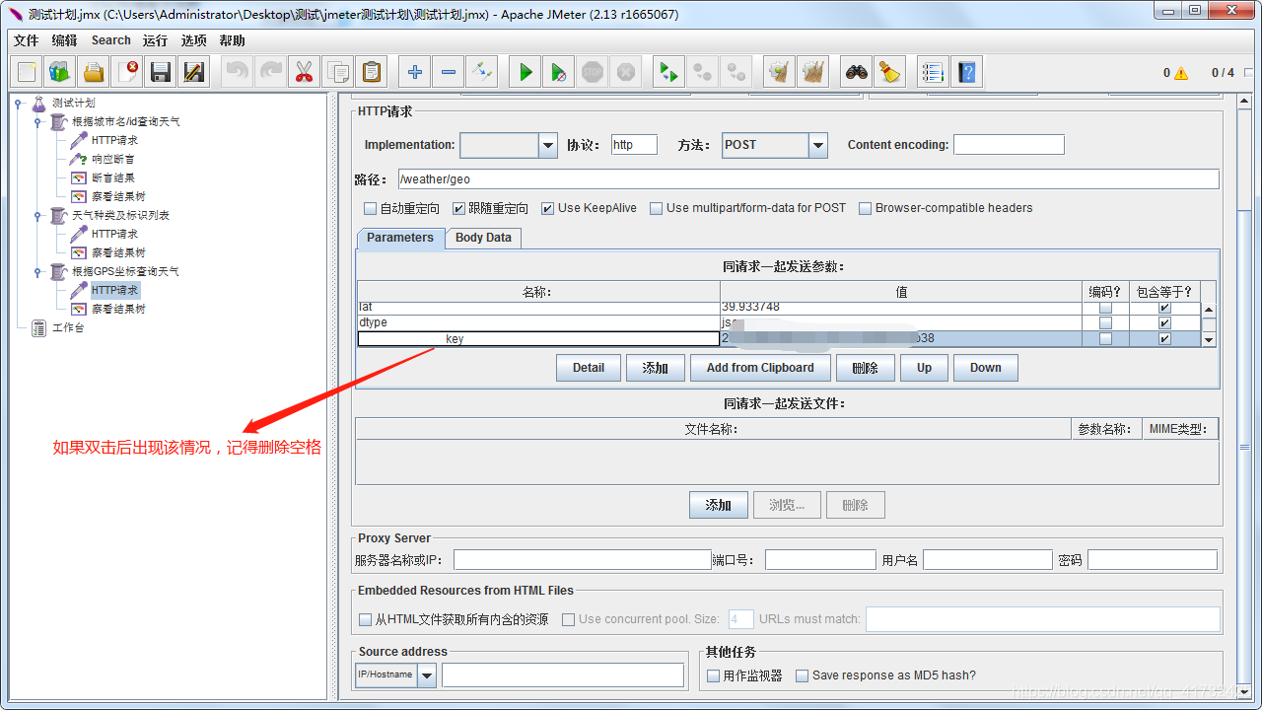Click the Save As toolbar icon

(194, 72)
